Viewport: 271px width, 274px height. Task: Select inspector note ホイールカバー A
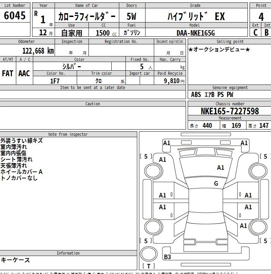tap(21, 171)
